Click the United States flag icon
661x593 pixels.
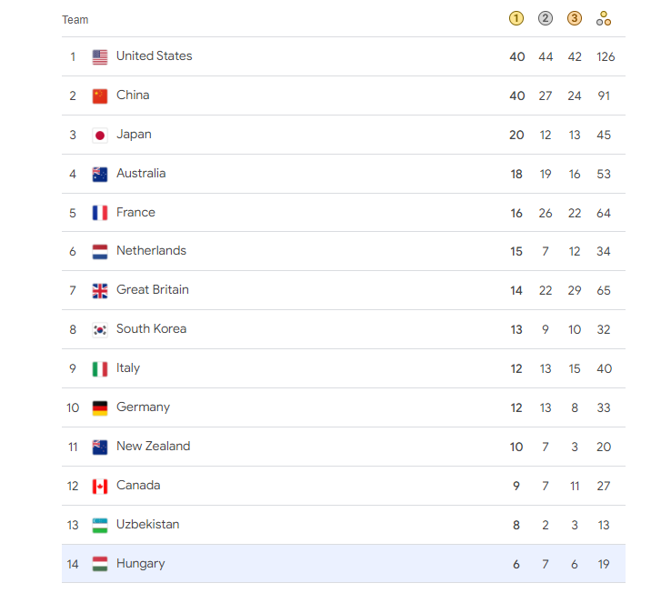tap(100, 57)
